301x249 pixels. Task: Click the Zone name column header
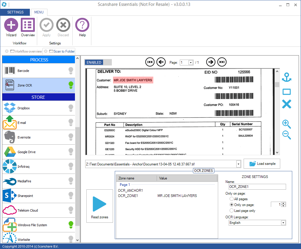tap(136, 178)
